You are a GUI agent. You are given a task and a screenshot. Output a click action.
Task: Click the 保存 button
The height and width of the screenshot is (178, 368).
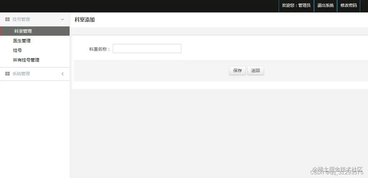tap(238, 71)
